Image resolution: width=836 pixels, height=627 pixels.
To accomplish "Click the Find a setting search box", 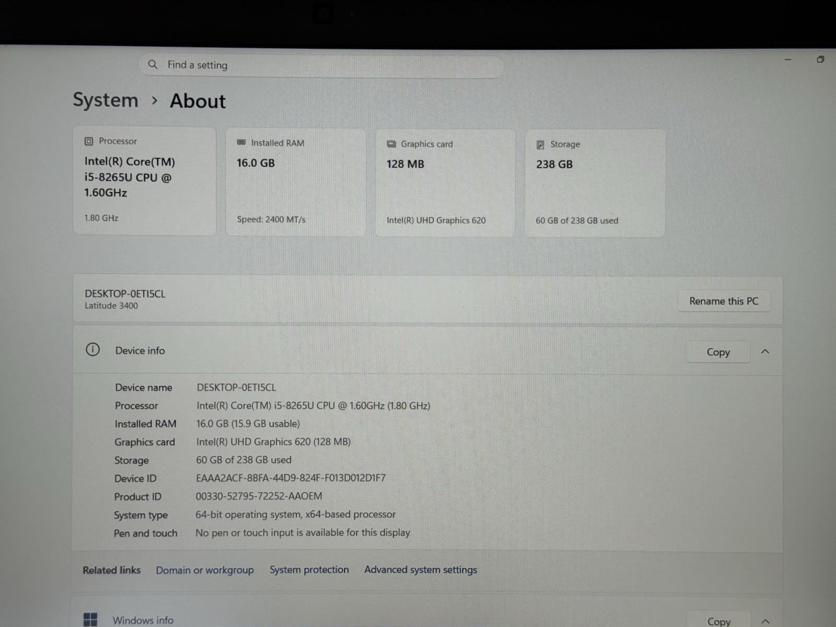I will pyautogui.click(x=321, y=65).
